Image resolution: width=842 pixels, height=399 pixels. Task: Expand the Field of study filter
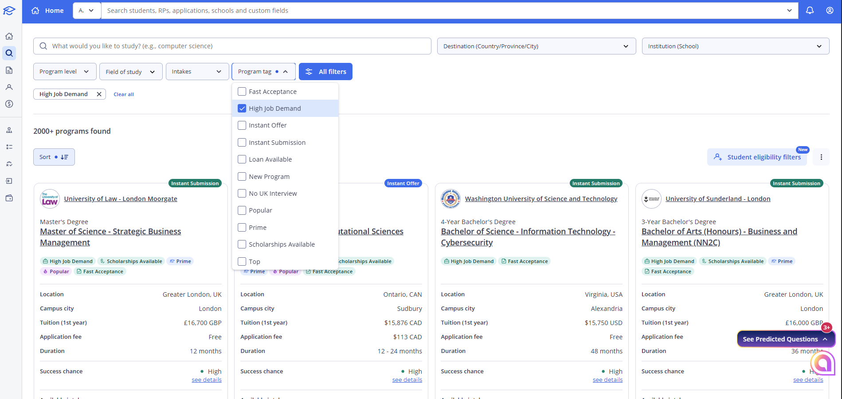[130, 71]
